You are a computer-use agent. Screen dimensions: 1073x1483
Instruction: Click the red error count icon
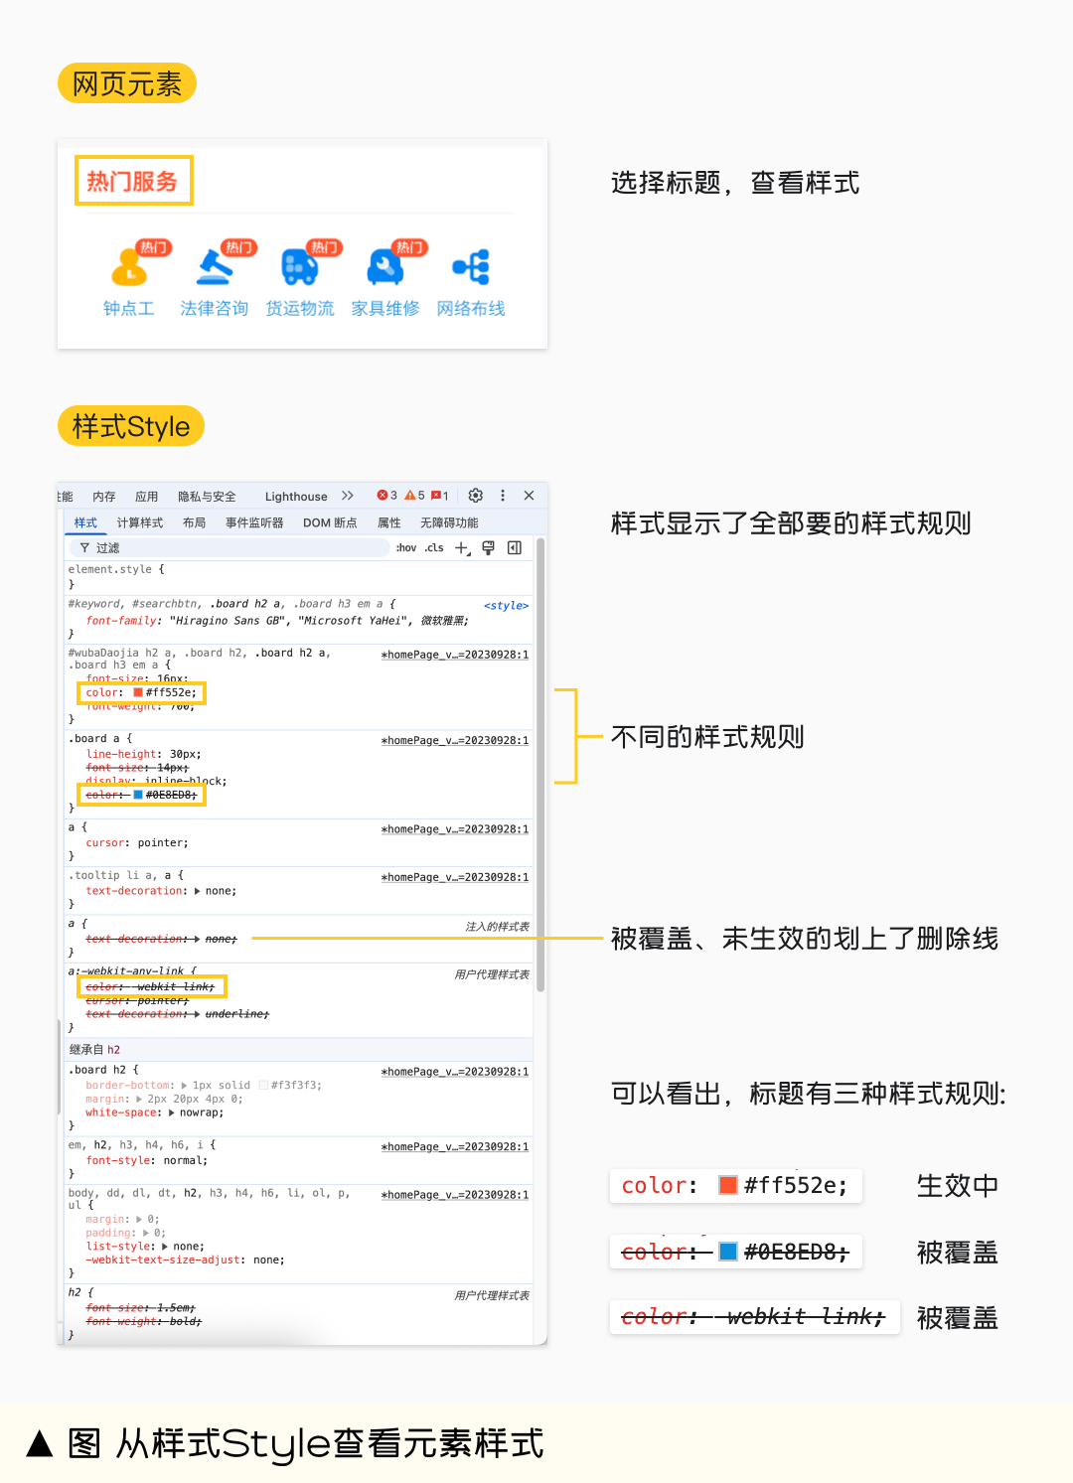tap(386, 496)
